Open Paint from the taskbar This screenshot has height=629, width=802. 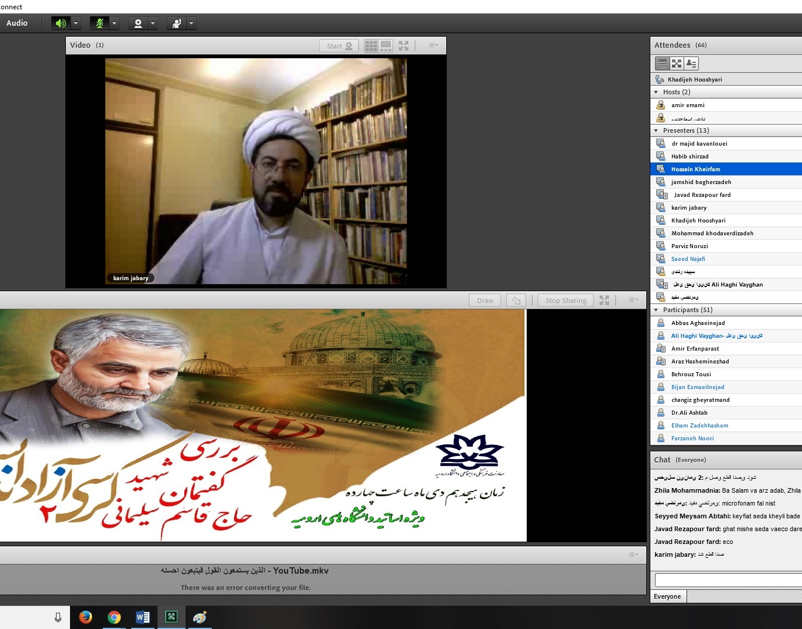point(199,617)
